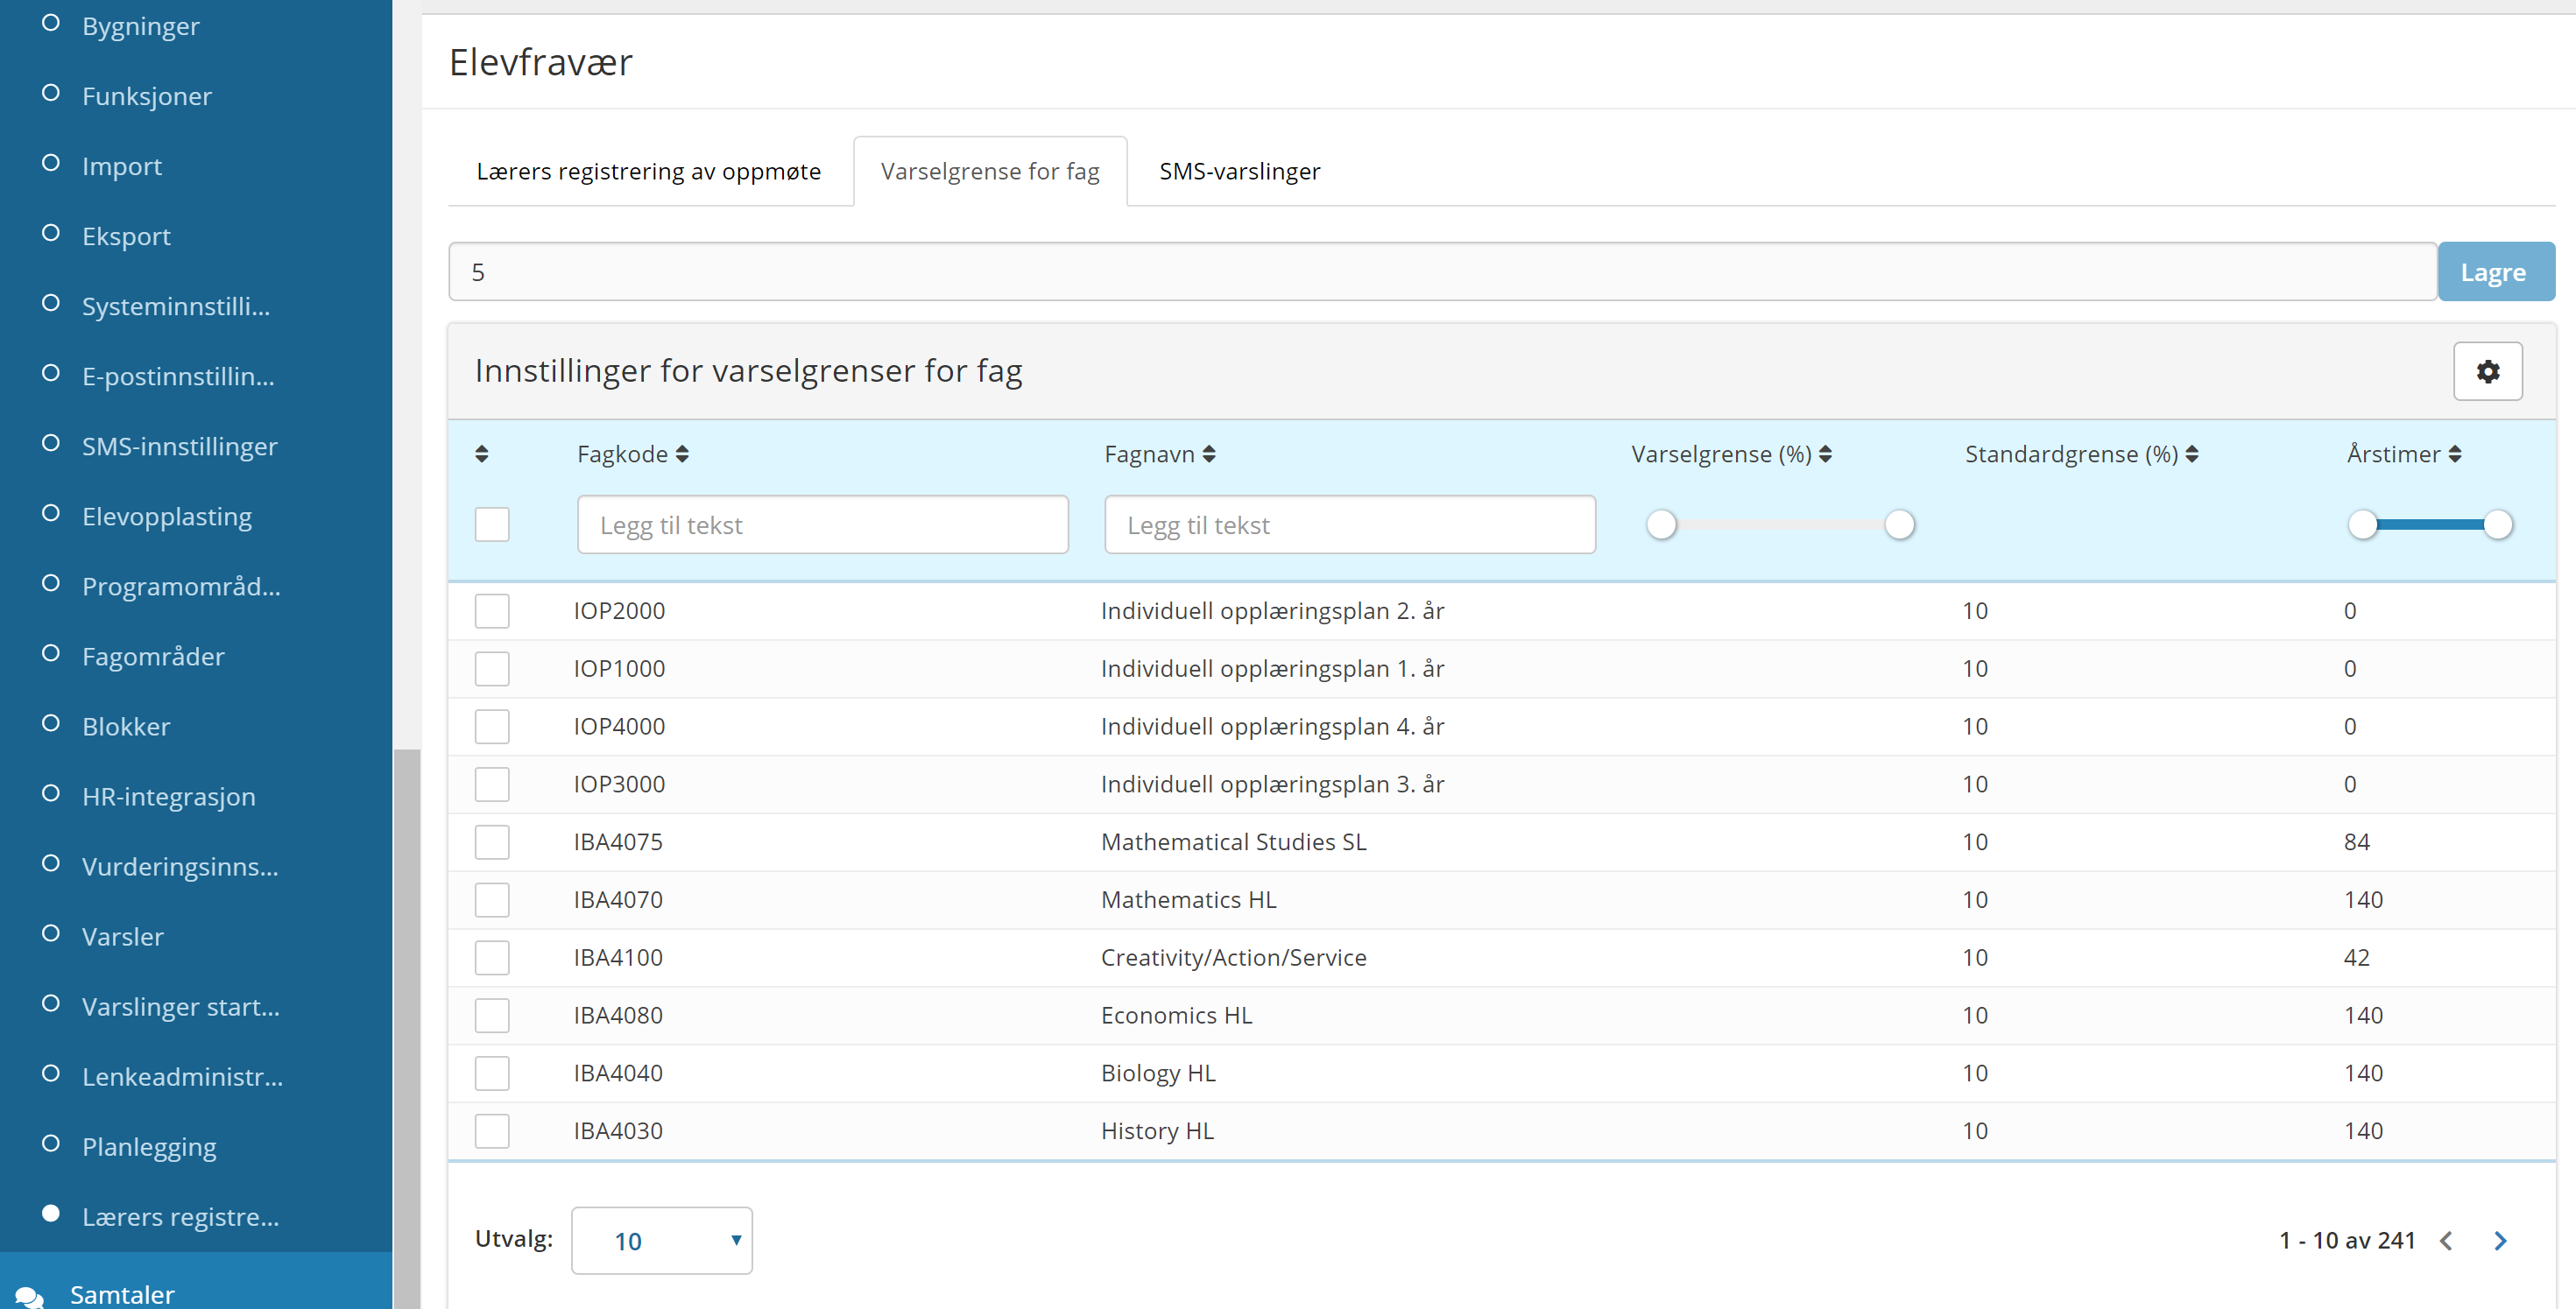
Task: Open E-postinnstillinger sidebar item
Action: pos(178,376)
